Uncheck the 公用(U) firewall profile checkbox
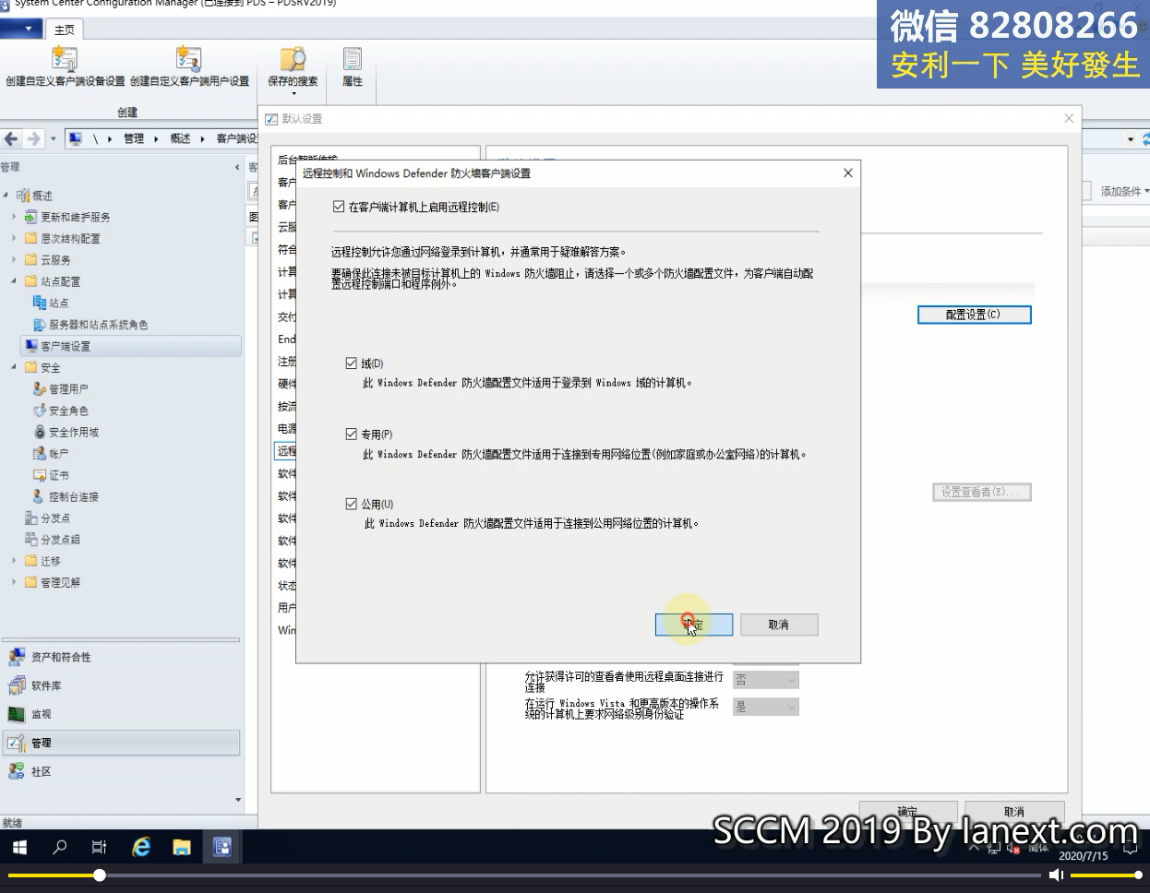Image resolution: width=1150 pixels, height=893 pixels. tap(351, 504)
